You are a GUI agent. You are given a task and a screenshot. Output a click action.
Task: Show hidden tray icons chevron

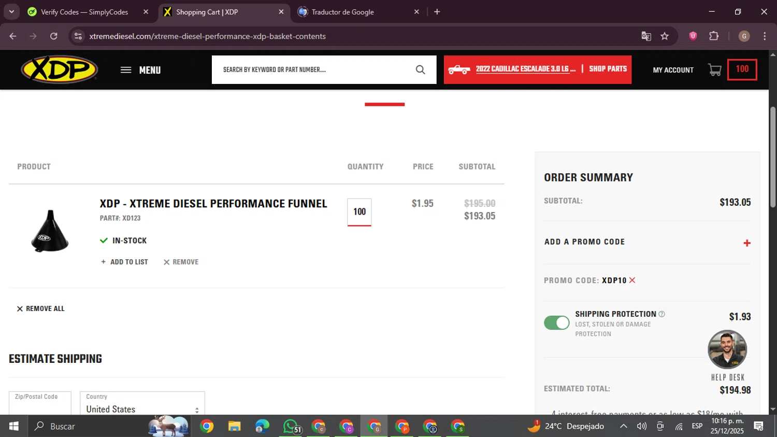coord(624,426)
